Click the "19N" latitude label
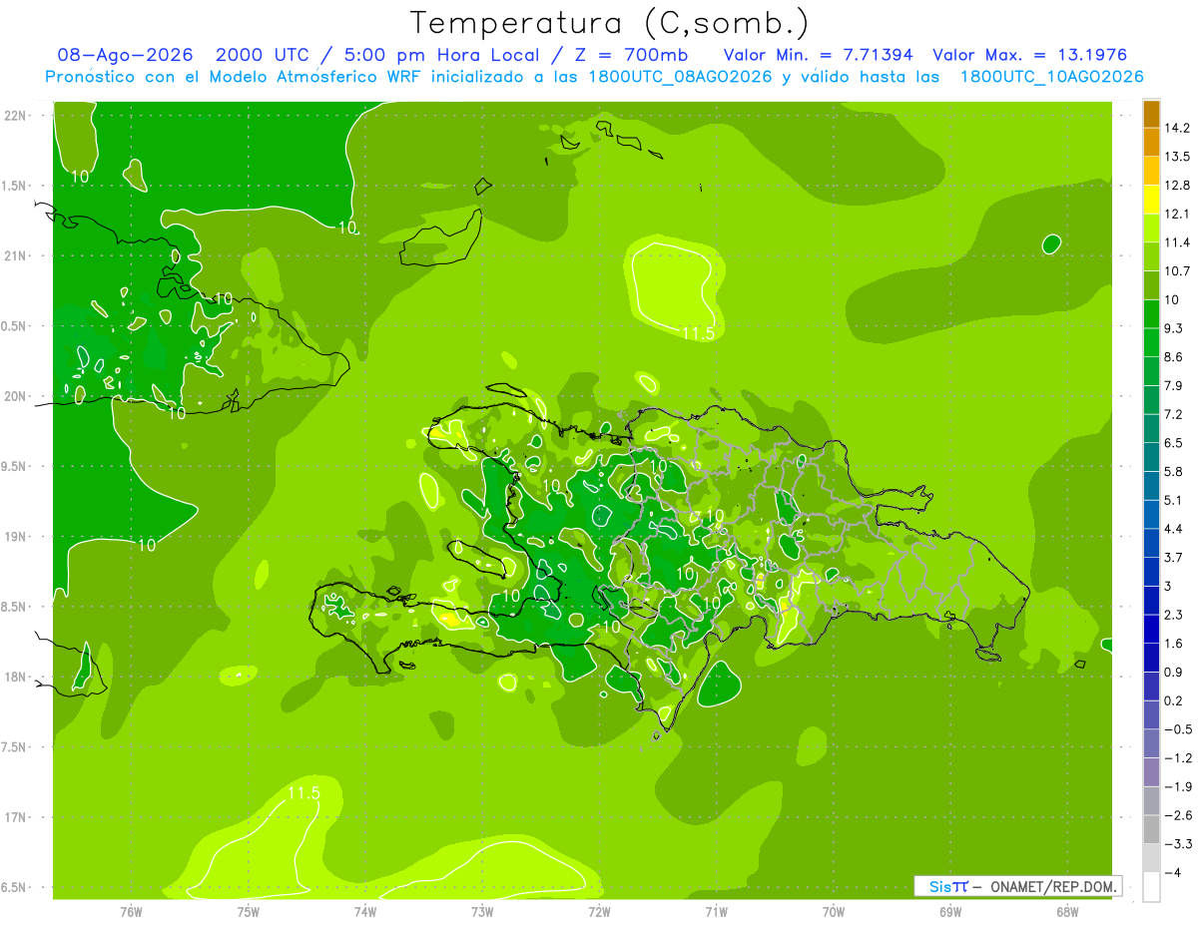This screenshot has height=925, width=1198. pos(15,536)
